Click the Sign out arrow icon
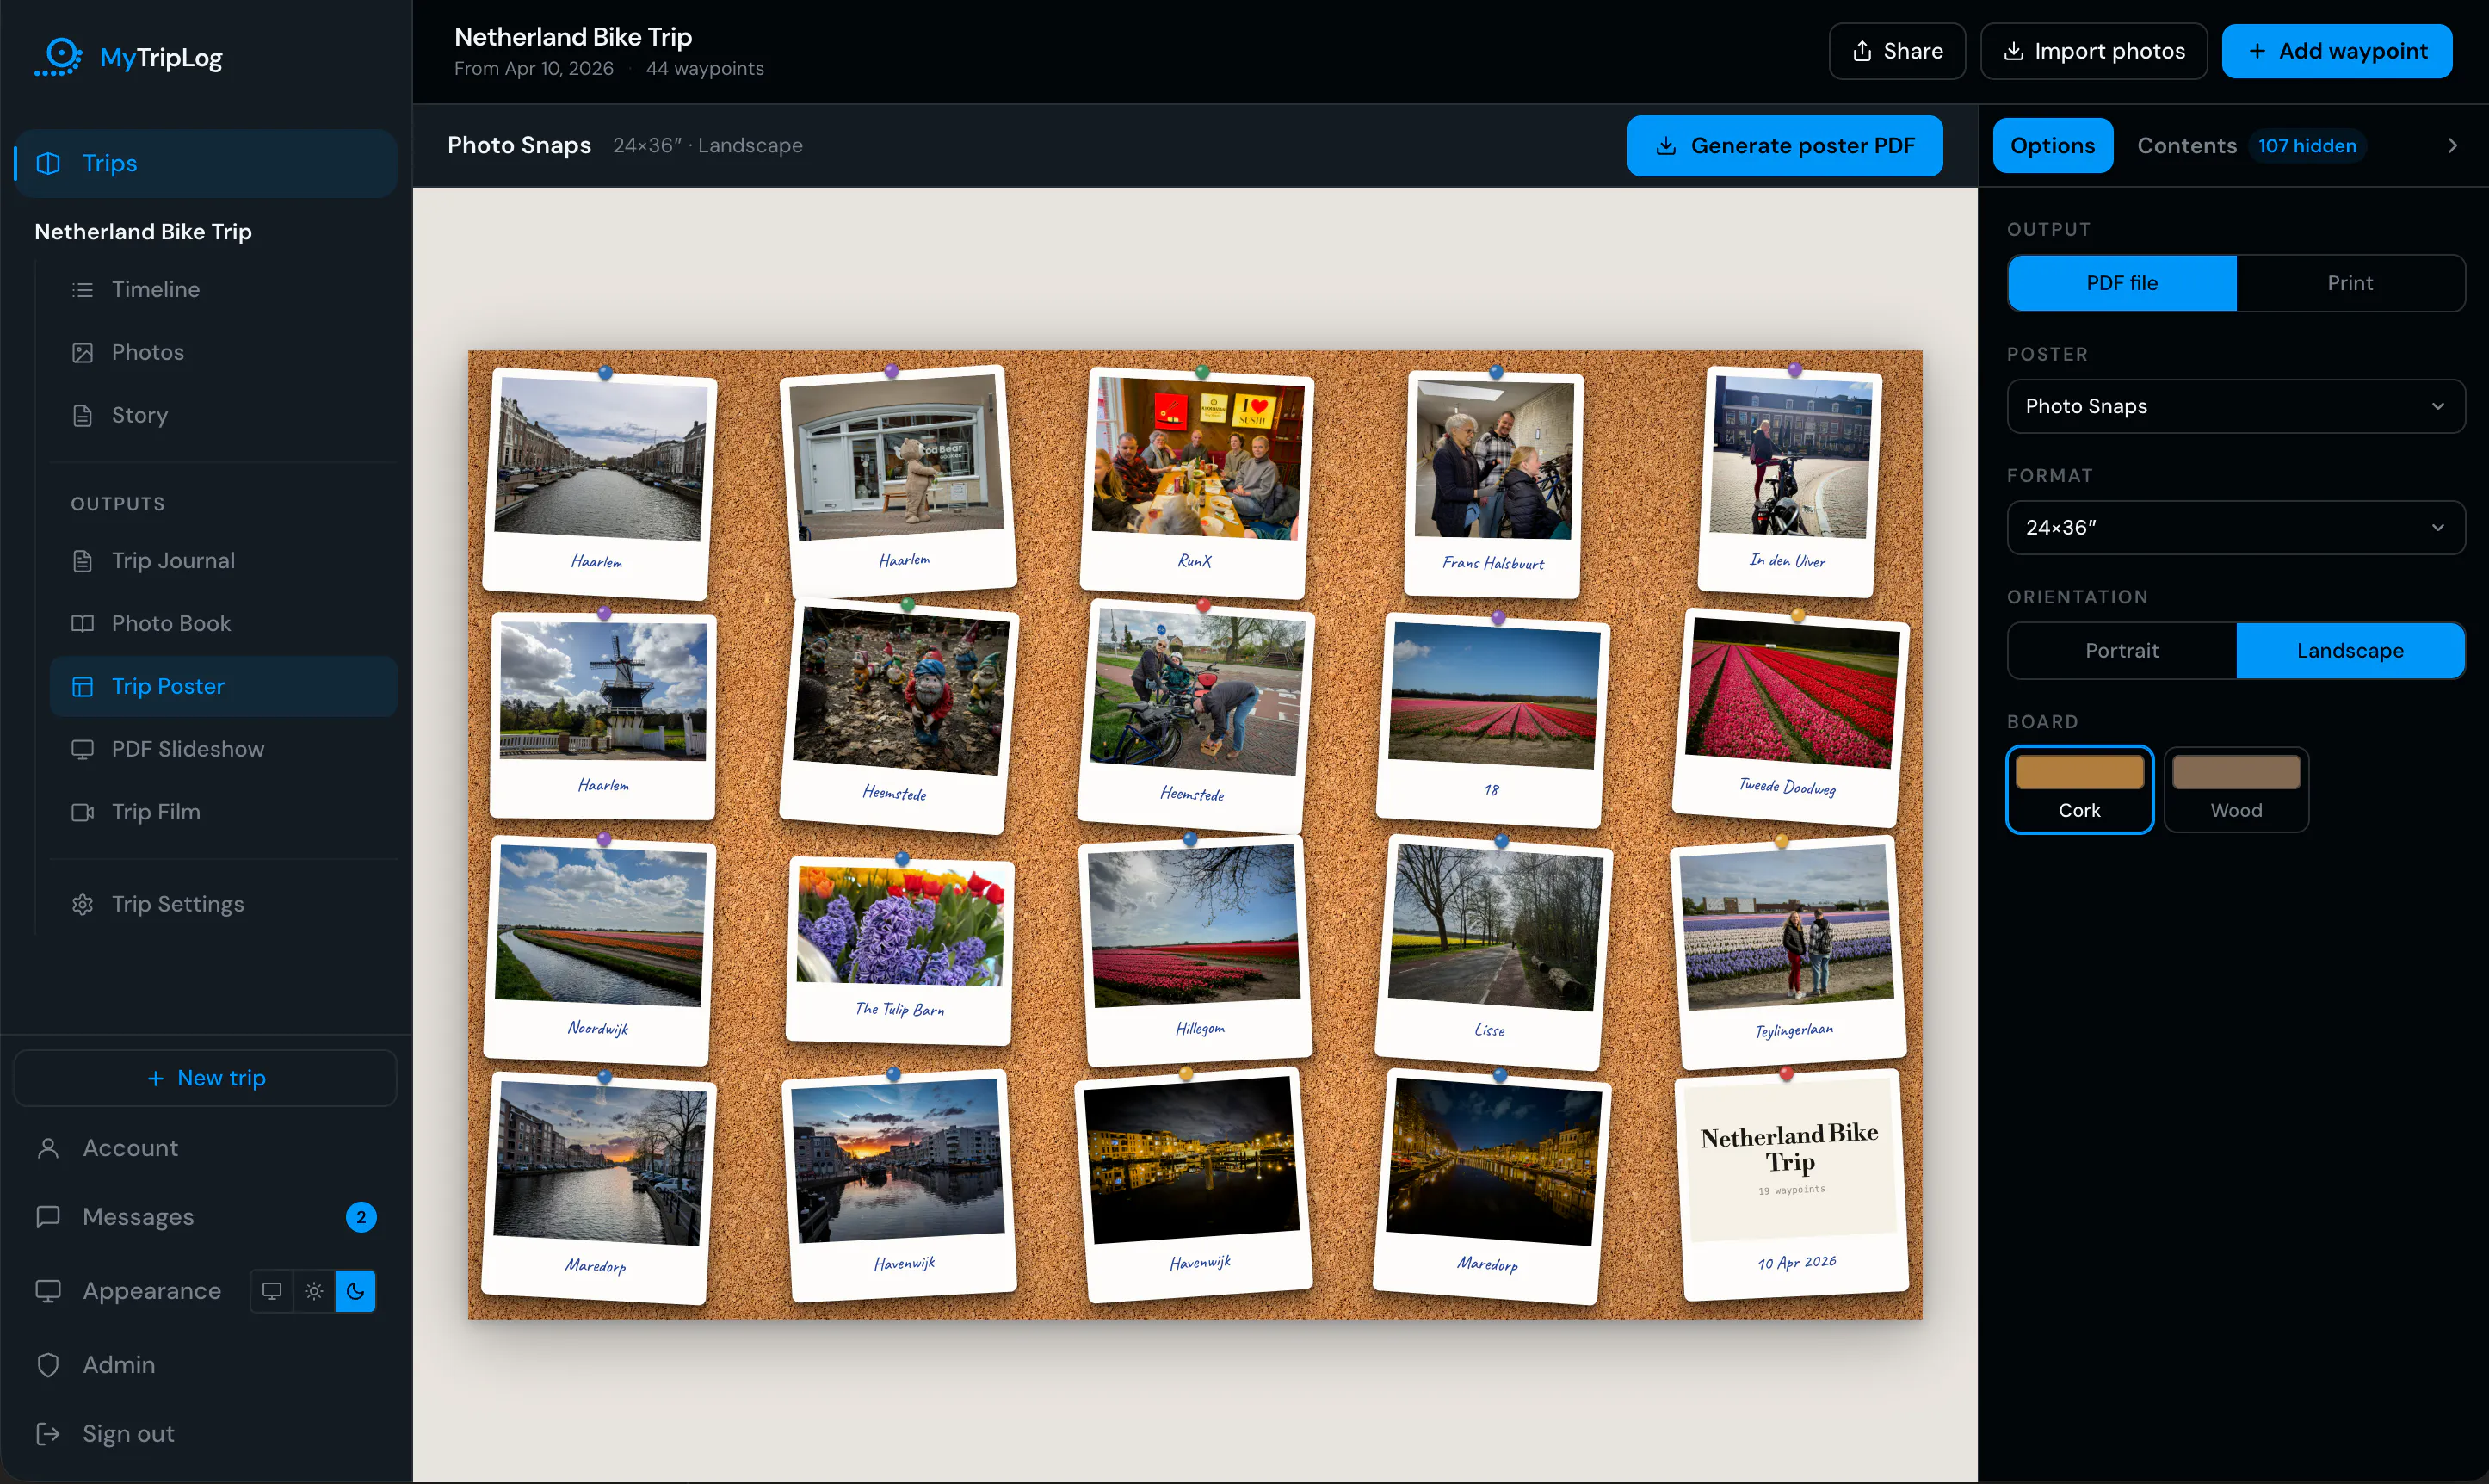The width and height of the screenshot is (2489, 1484). [48, 1434]
